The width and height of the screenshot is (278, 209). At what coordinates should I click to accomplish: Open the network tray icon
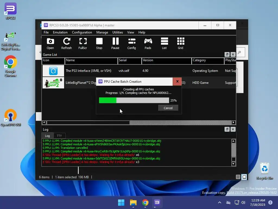(x=237, y=202)
